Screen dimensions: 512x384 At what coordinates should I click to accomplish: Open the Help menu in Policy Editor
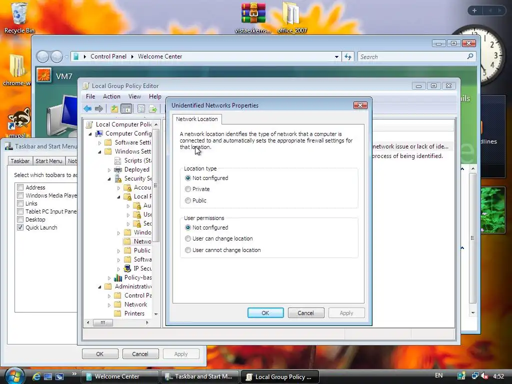[155, 96]
